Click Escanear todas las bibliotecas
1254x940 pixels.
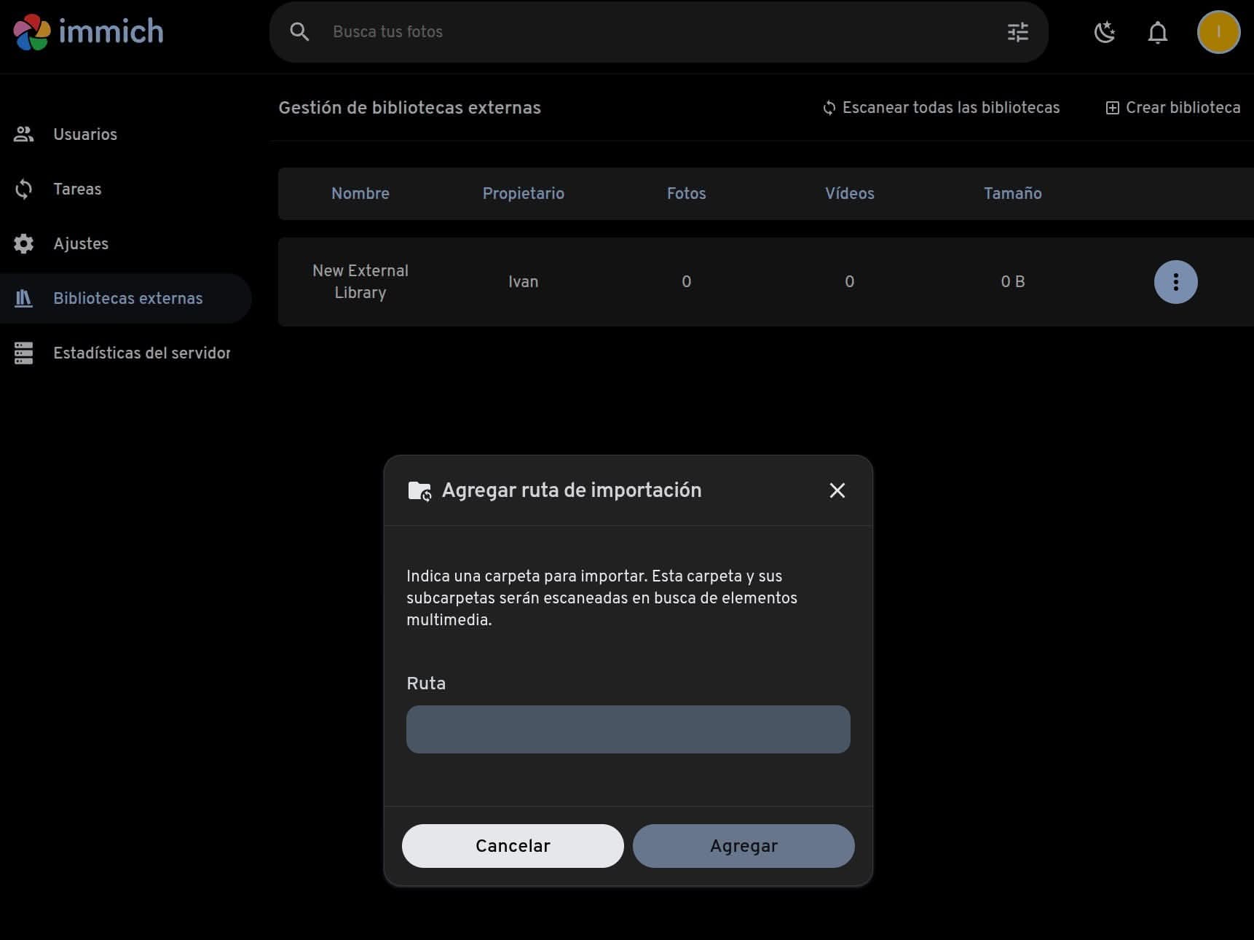point(941,108)
